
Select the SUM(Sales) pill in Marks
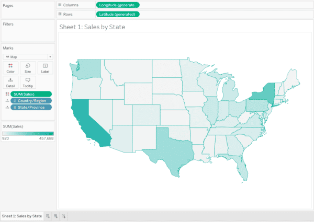point(32,94)
